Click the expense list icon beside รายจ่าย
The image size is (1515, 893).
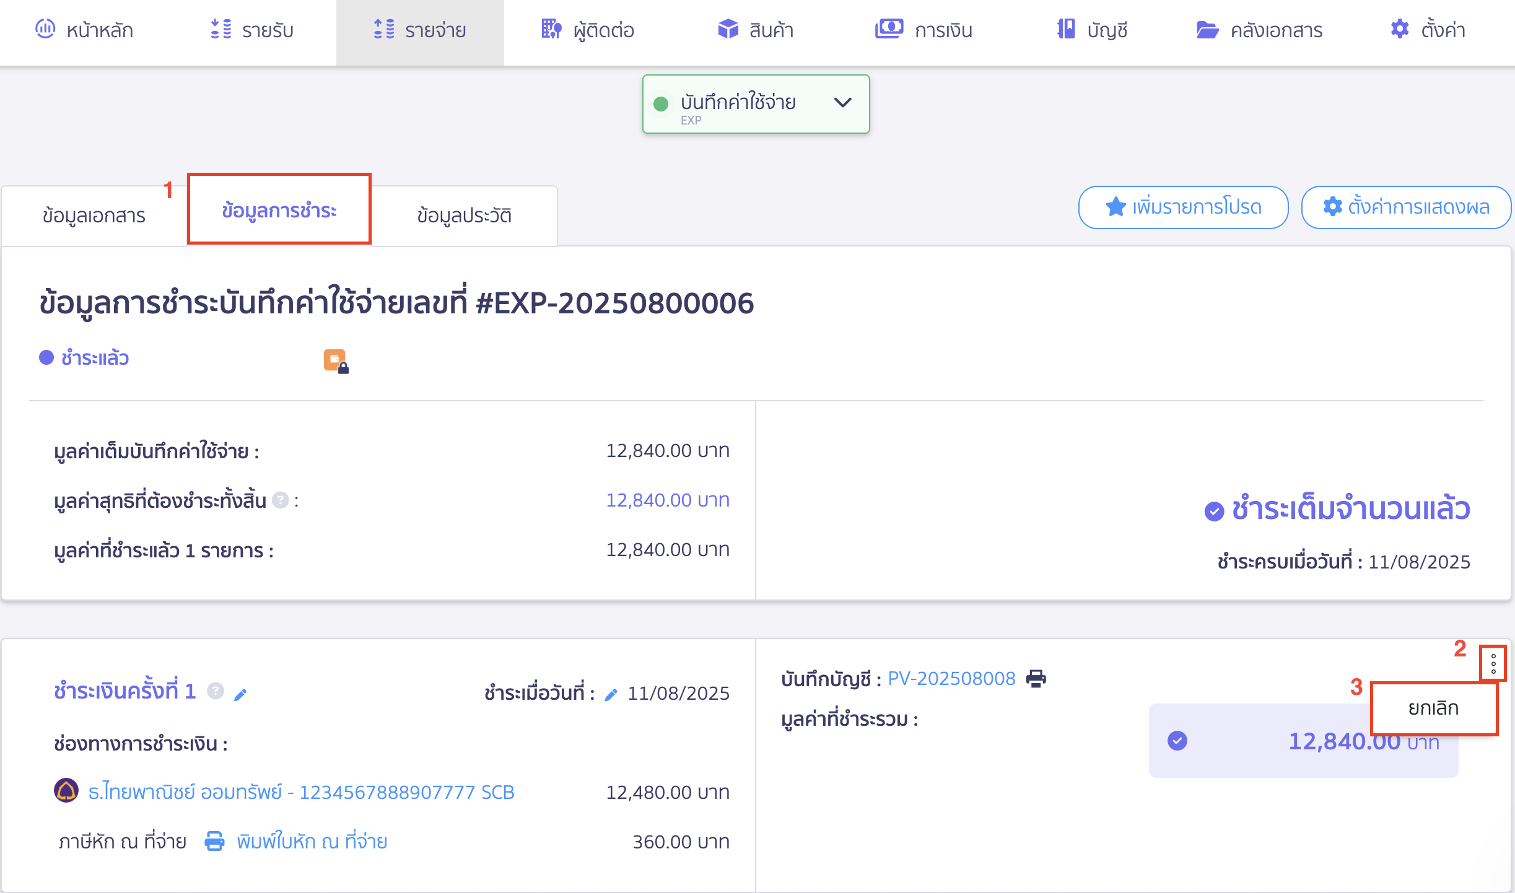tap(384, 29)
